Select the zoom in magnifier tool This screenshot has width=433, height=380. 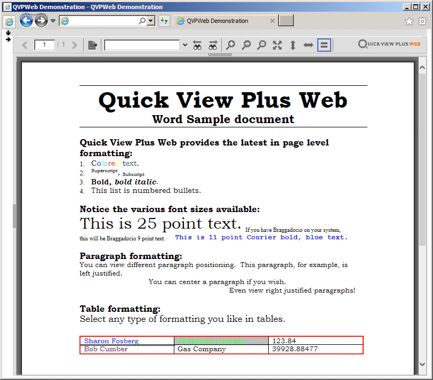coord(230,45)
